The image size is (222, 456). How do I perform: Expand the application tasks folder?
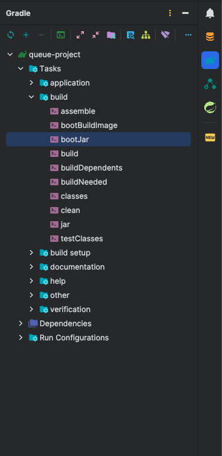pyautogui.click(x=31, y=83)
